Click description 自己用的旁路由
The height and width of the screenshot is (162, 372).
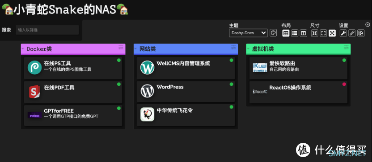[x=284, y=69]
